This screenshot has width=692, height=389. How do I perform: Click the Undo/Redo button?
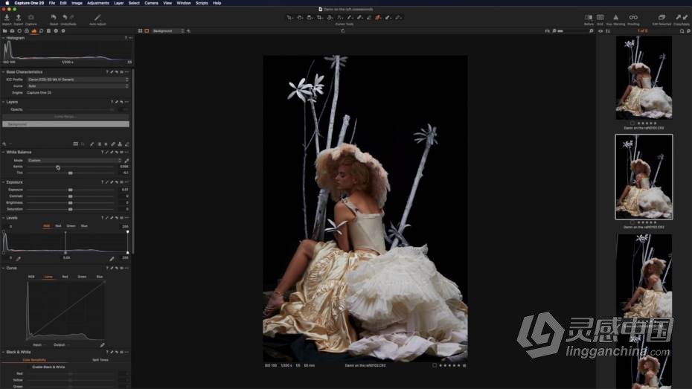tap(68, 19)
